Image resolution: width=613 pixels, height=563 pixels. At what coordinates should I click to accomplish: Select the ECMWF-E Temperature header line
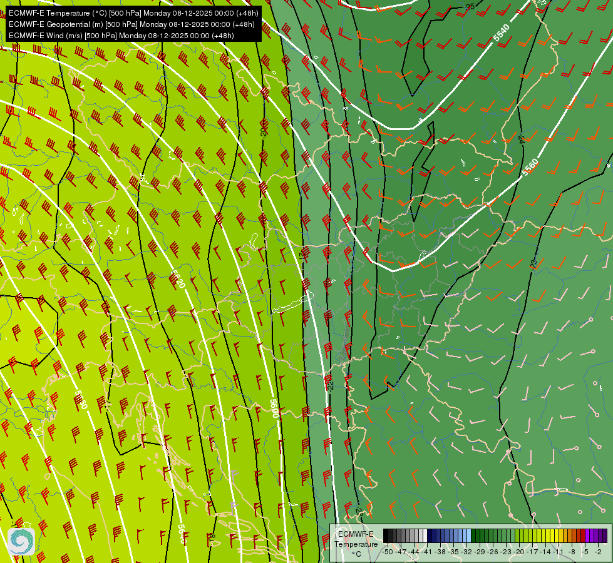coord(133,13)
